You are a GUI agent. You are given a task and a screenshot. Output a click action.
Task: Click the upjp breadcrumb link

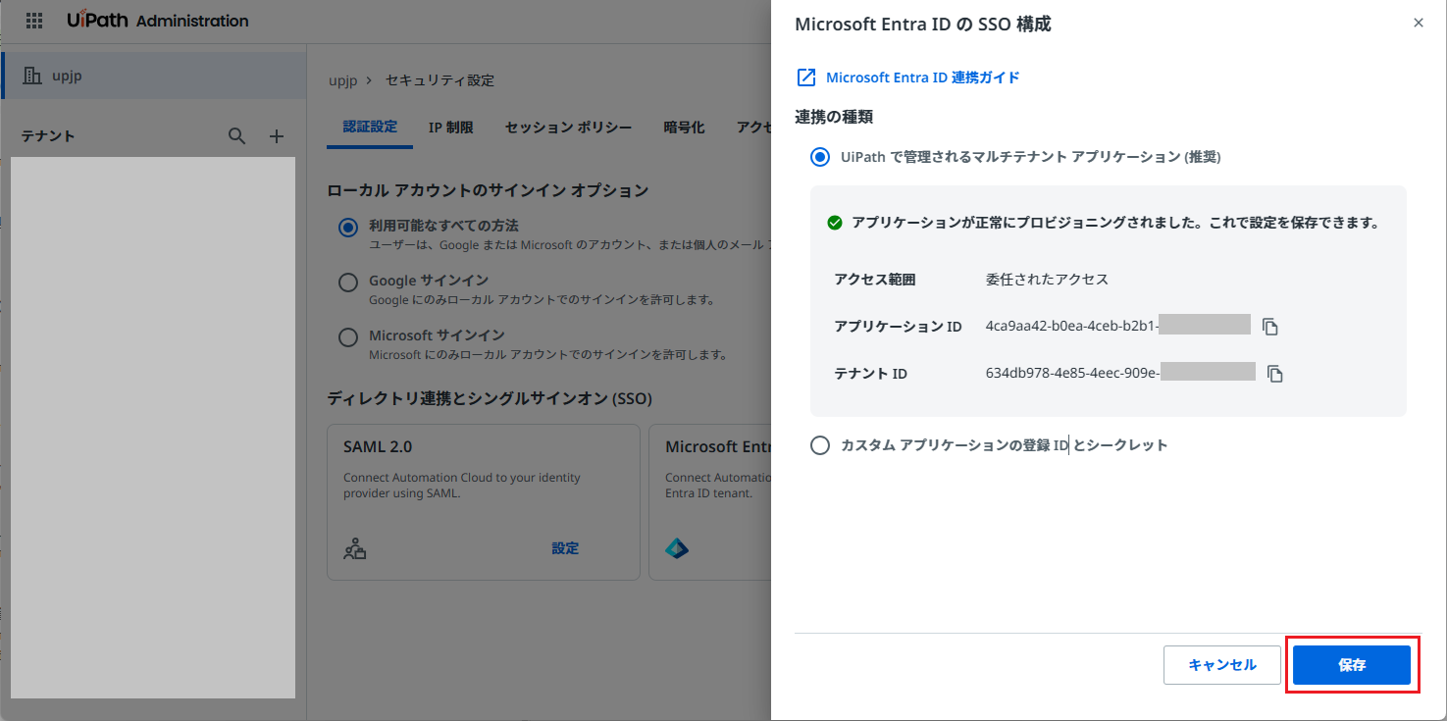tap(342, 79)
